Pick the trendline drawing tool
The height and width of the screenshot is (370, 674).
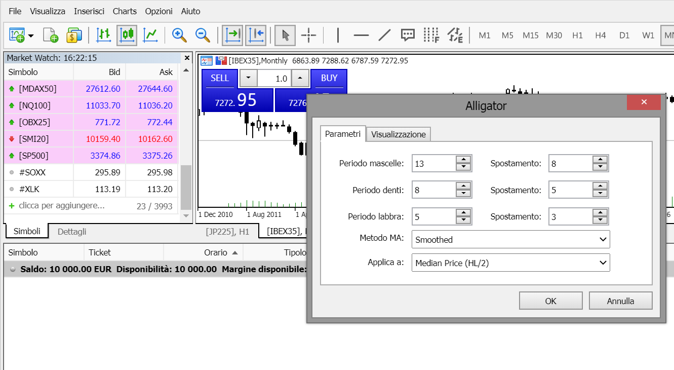pyautogui.click(x=385, y=35)
